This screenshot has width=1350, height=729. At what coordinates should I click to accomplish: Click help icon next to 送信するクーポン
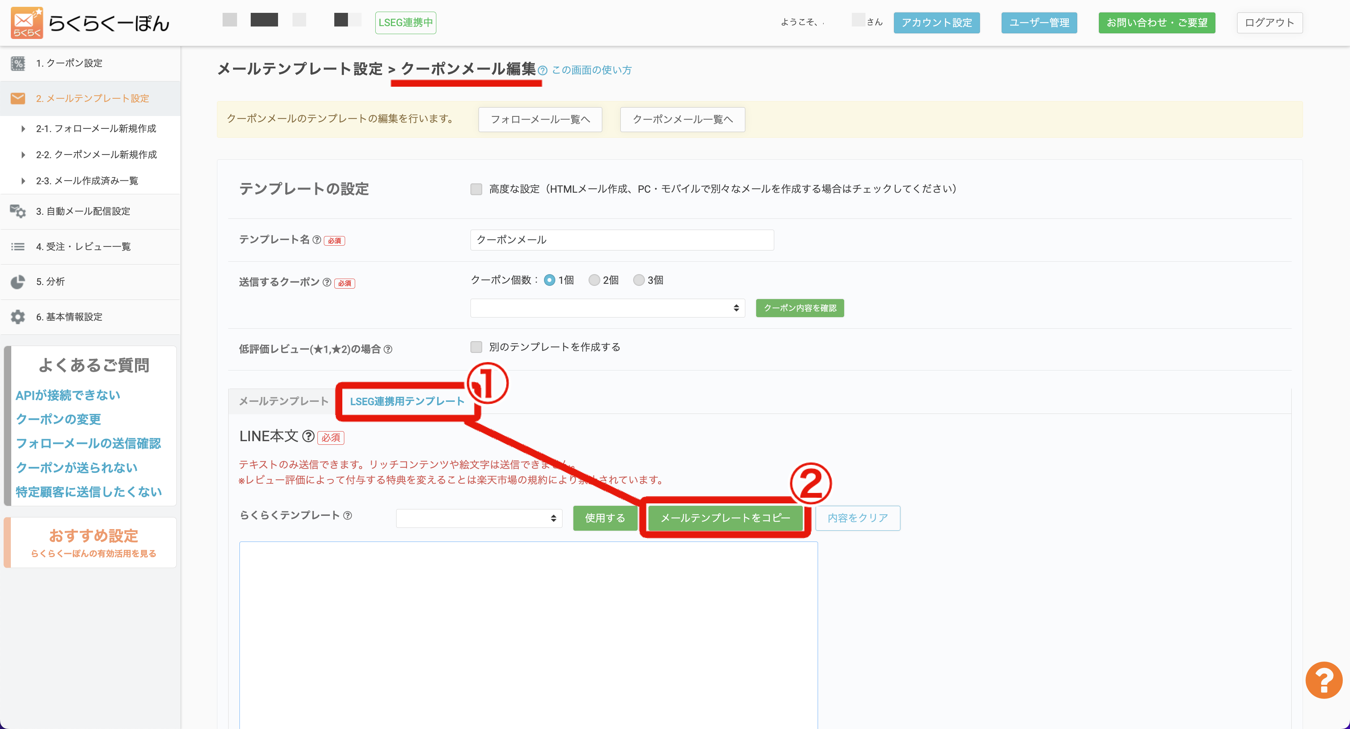point(327,282)
